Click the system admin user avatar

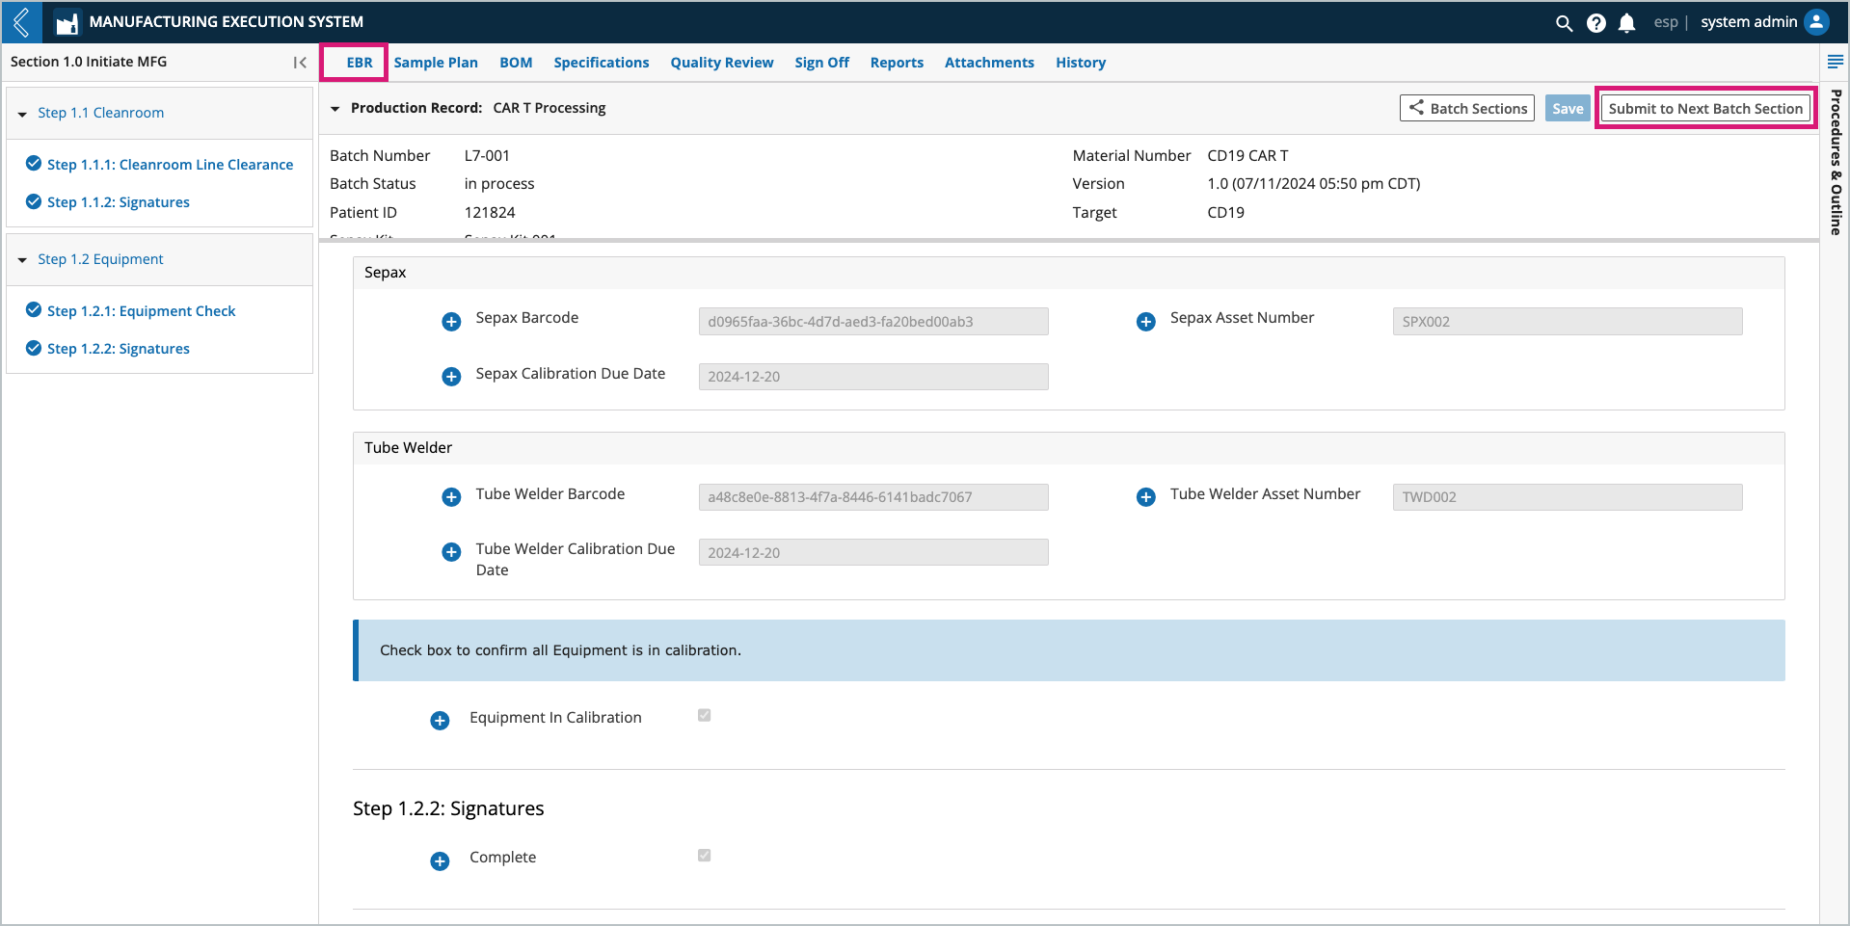[x=1816, y=22]
